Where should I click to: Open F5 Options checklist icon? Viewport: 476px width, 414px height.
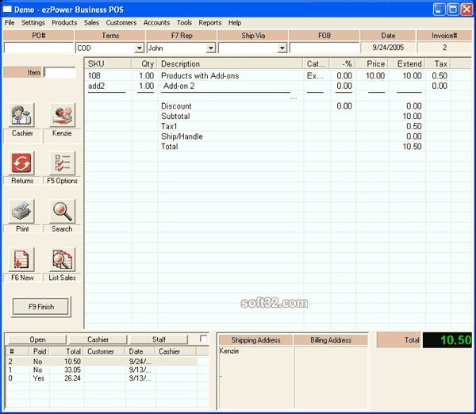(62, 163)
